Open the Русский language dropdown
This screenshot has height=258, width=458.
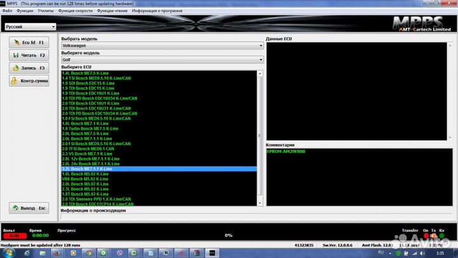(x=30, y=27)
